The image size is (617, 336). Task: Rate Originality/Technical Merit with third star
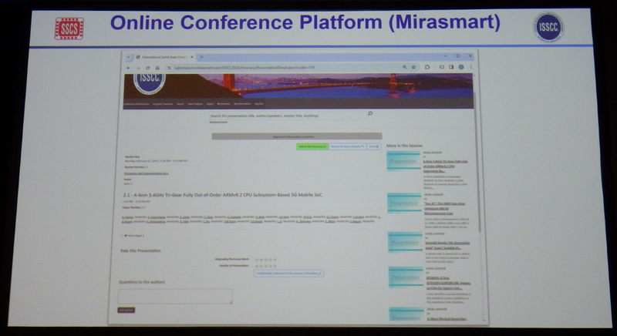[266, 260]
